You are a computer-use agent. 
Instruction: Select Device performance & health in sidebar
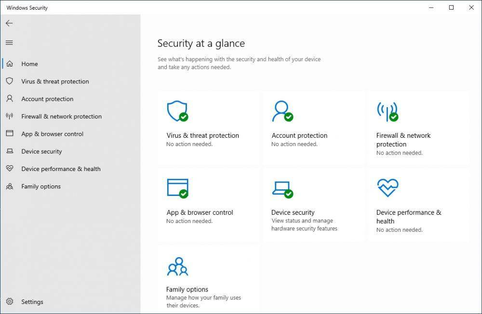[x=61, y=169]
